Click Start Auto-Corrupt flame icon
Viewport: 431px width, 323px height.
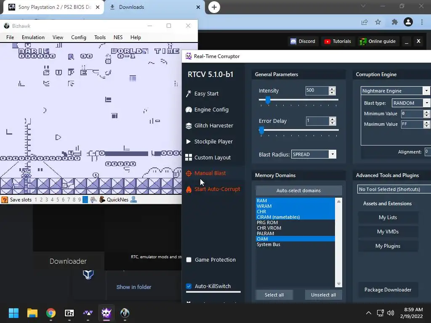[189, 189]
